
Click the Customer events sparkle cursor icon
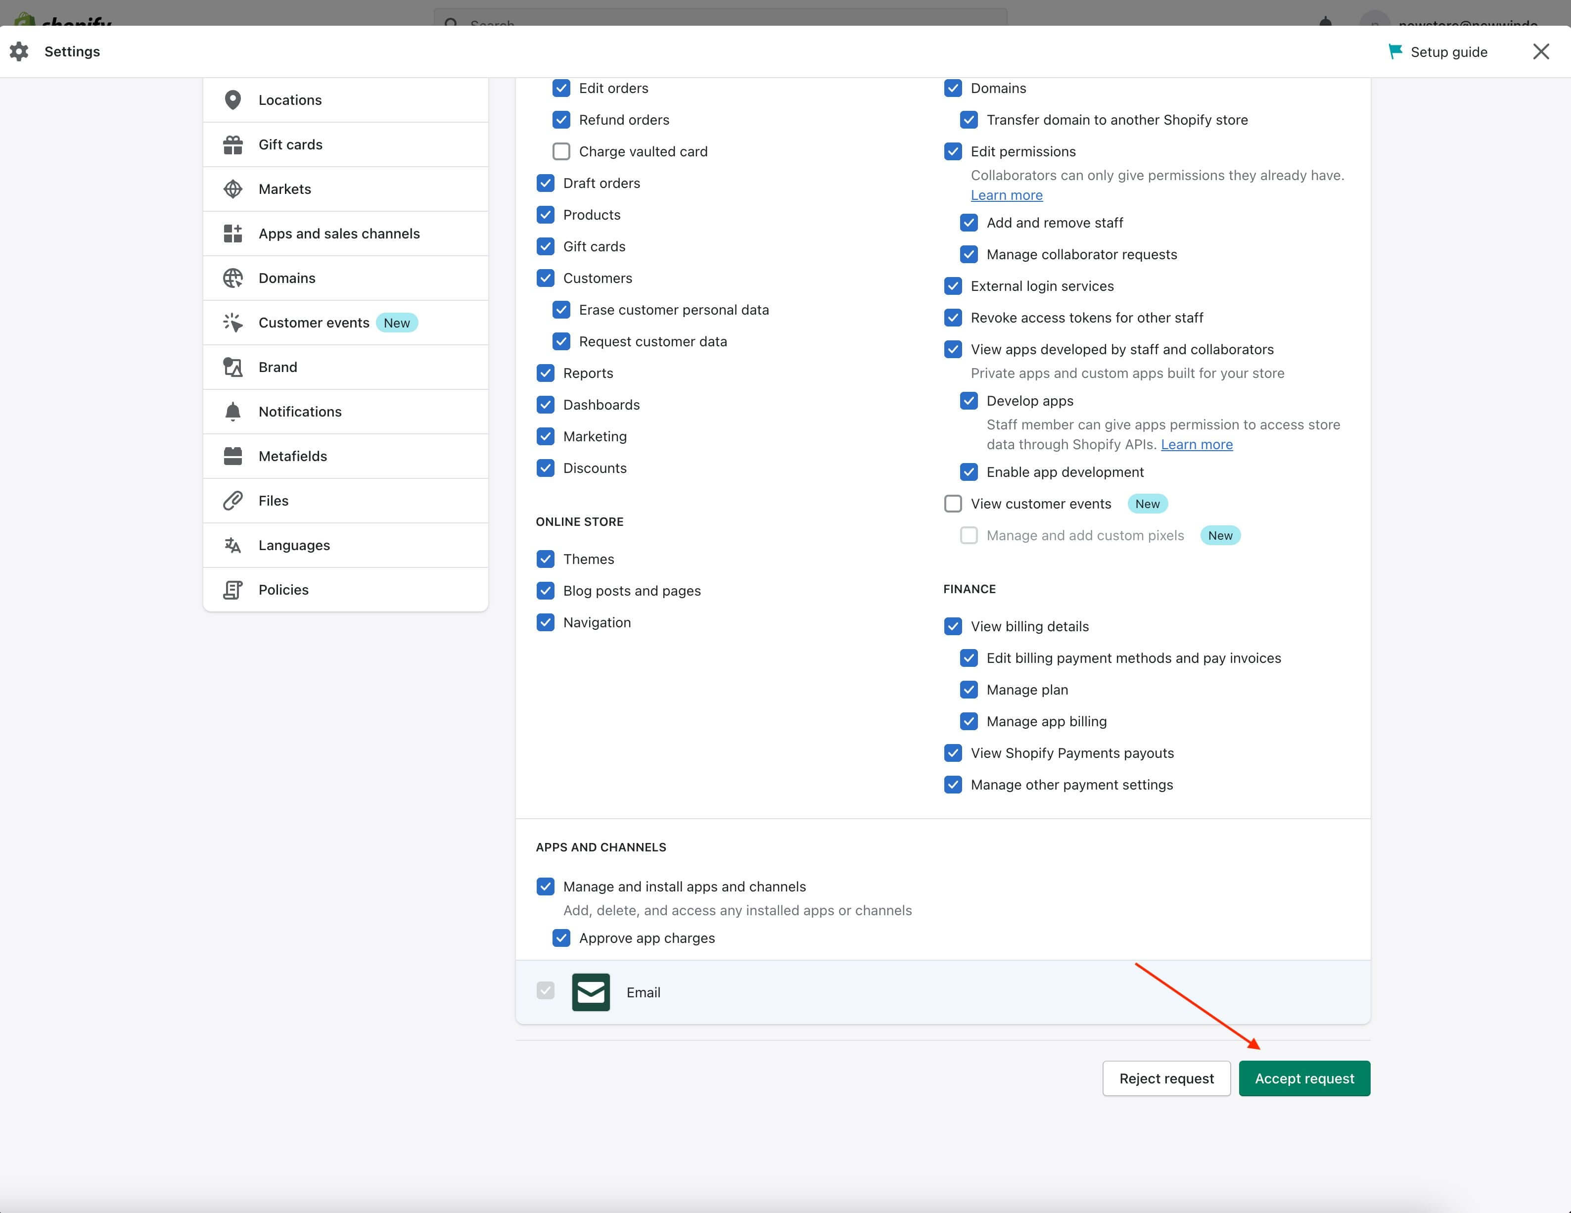pos(232,323)
